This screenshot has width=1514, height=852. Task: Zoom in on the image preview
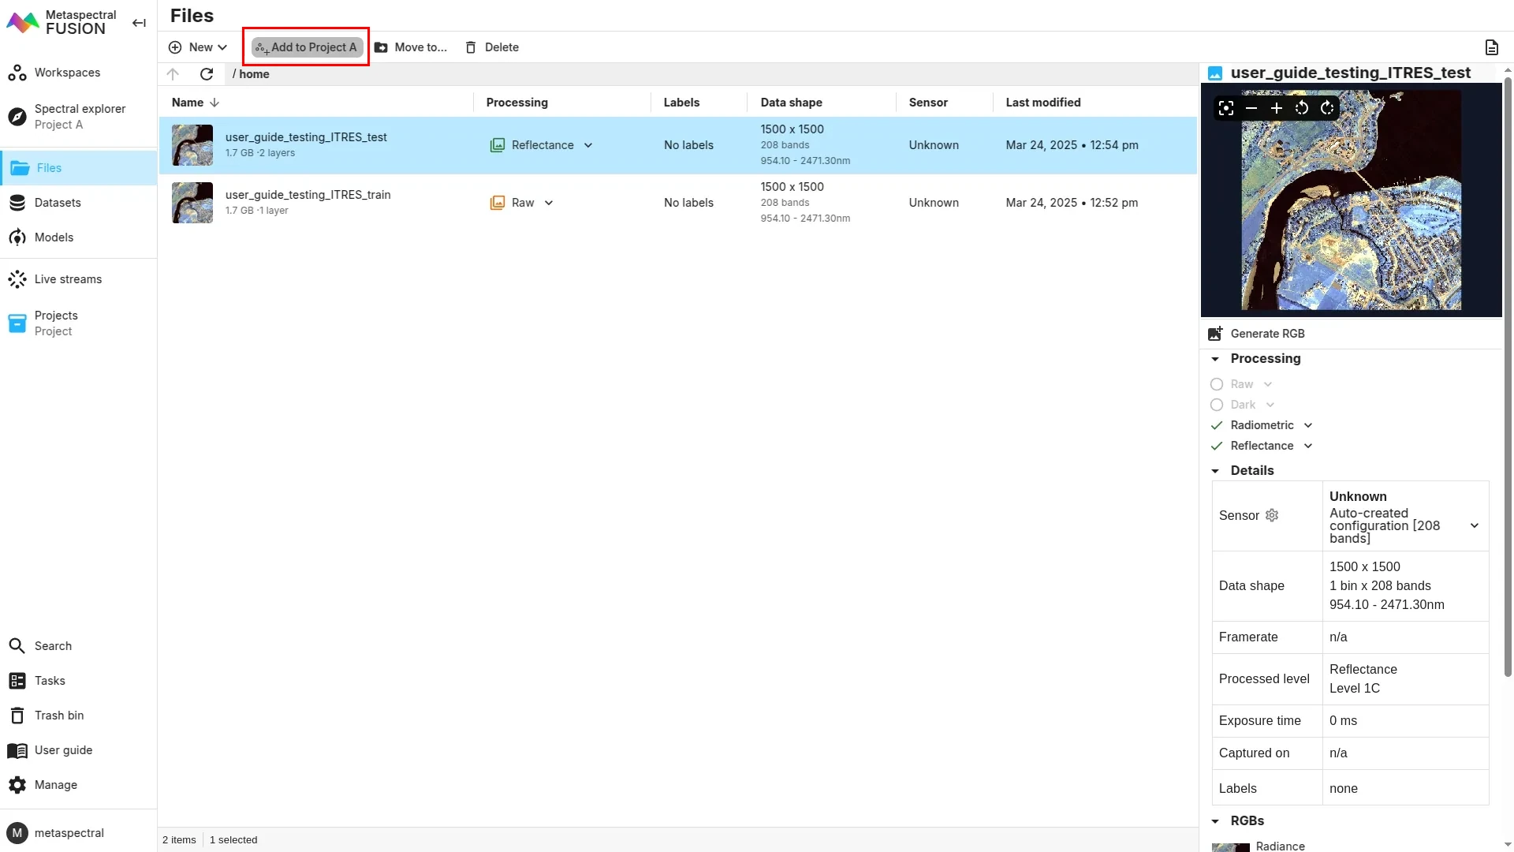point(1276,108)
